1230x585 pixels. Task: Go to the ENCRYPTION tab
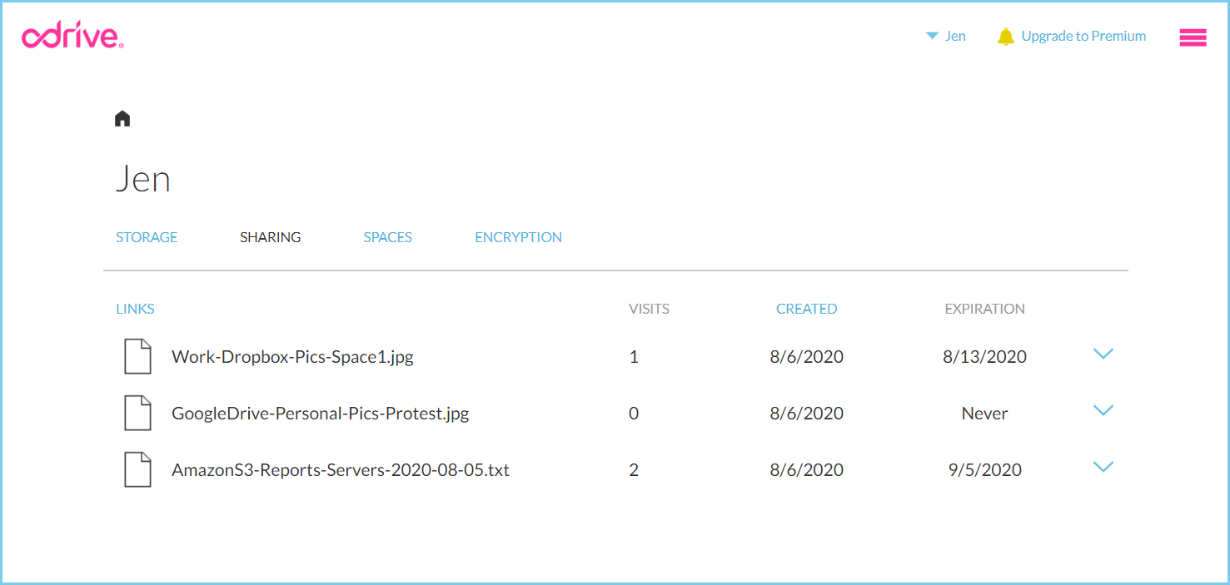click(518, 237)
